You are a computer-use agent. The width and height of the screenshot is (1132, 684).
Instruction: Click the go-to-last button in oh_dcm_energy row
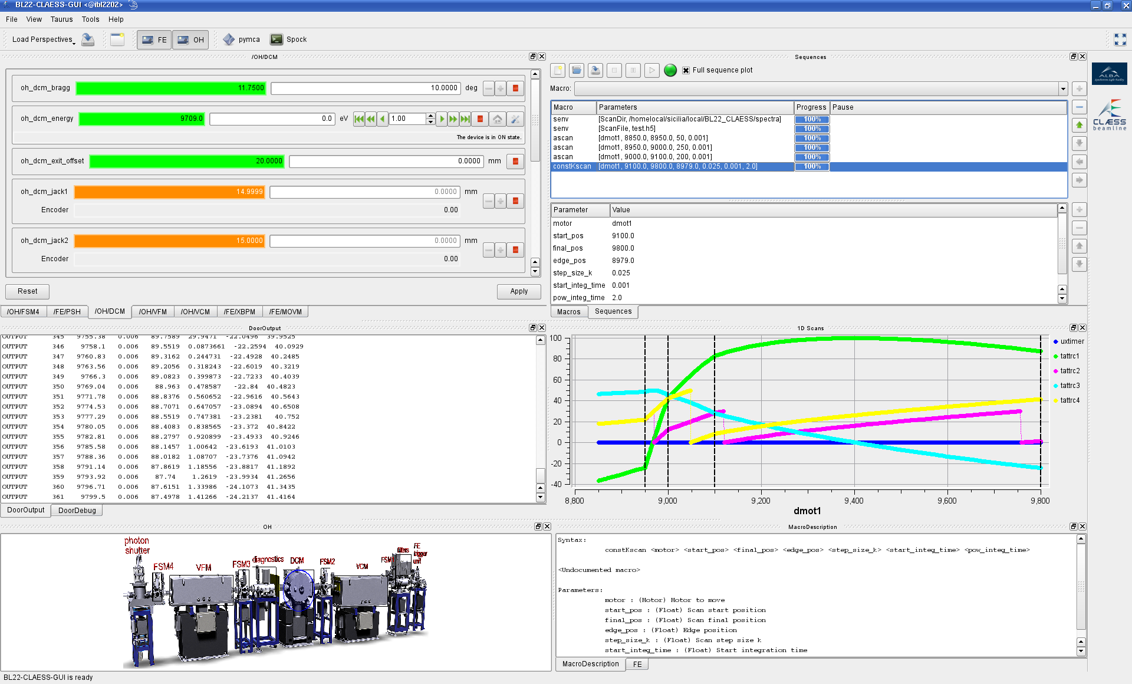tap(465, 119)
